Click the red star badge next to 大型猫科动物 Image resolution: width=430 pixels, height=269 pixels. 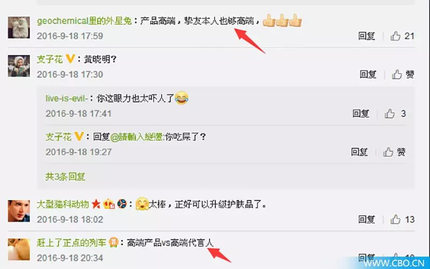[96, 204]
